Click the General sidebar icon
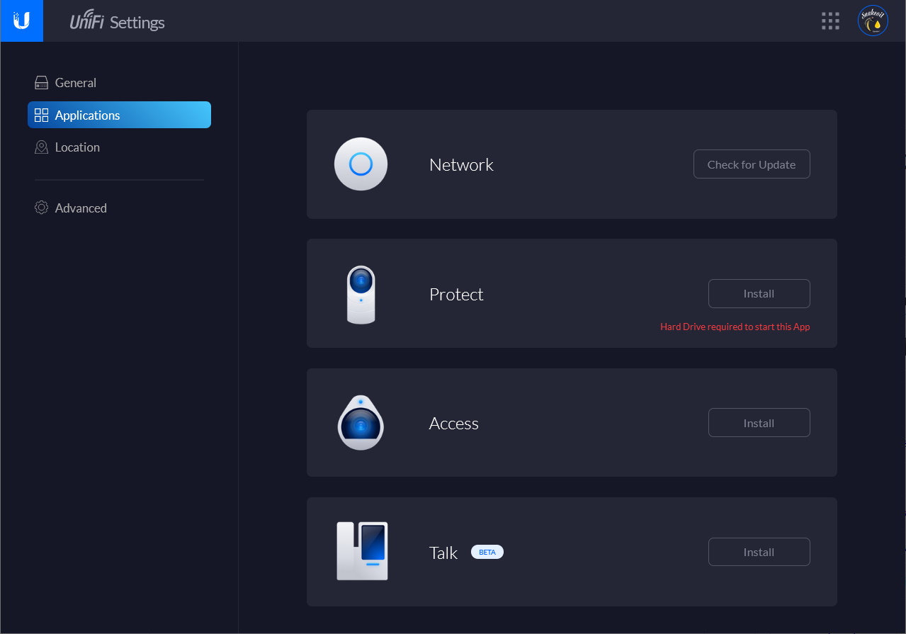This screenshot has height=634, width=906. [41, 83]
